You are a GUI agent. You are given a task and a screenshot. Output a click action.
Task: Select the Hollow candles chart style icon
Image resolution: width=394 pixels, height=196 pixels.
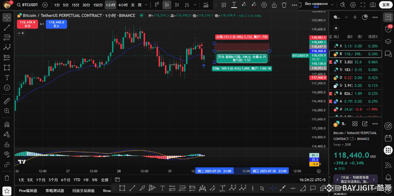click(177, 5)
